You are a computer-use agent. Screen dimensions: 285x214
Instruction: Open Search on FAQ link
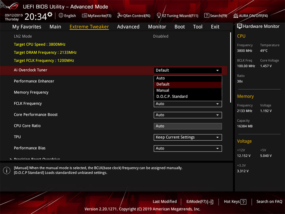[x=269, y=202]
